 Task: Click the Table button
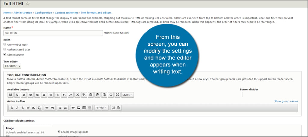coord(84,108)
